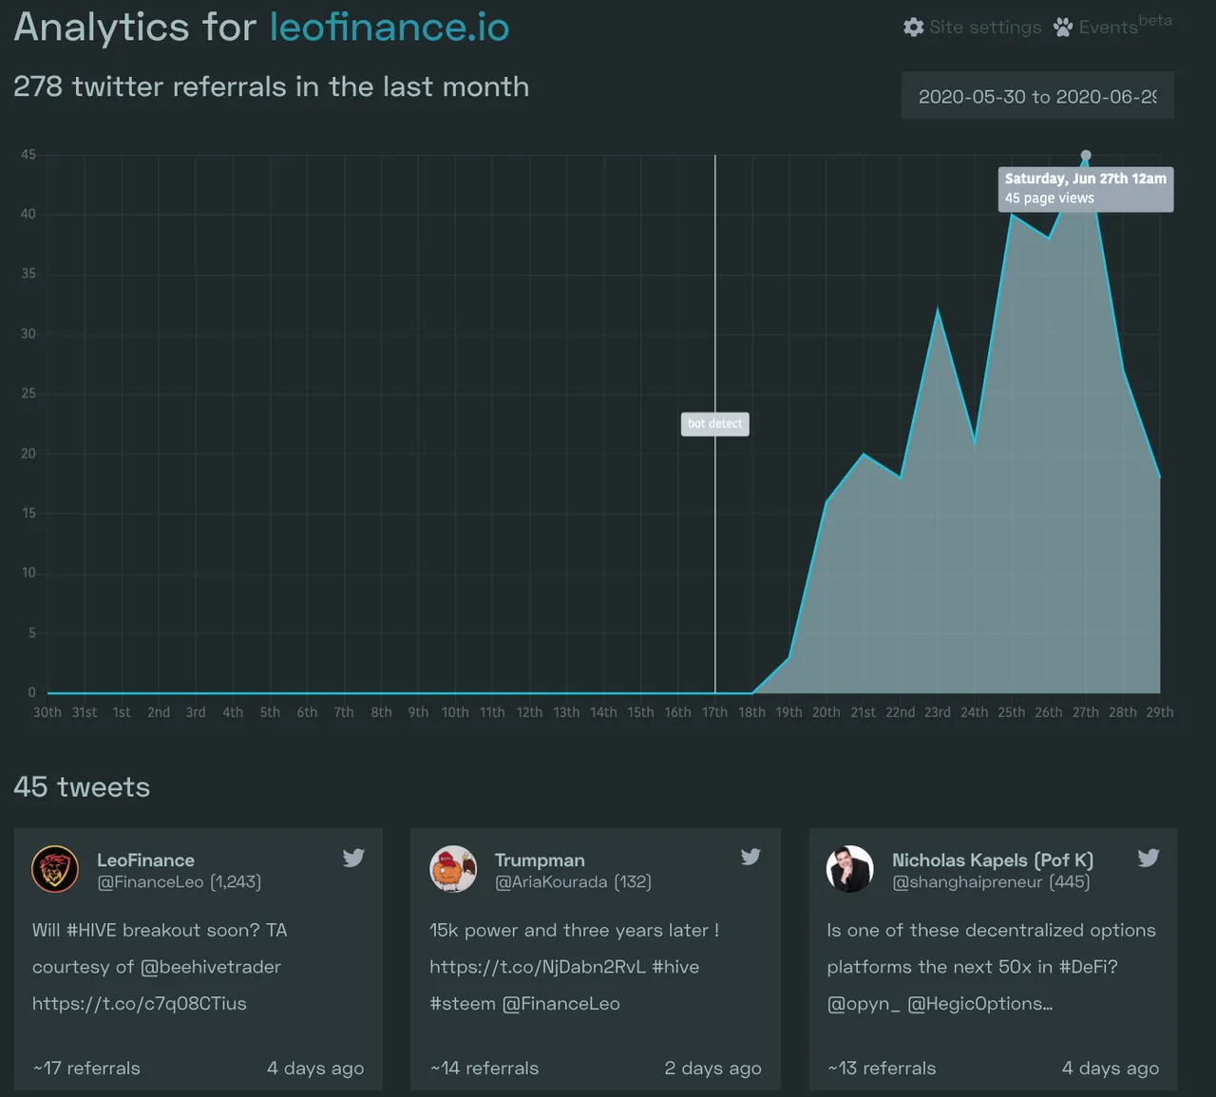Click the Trumpman profile avatar
Viewport: 1216px width, 1097px height.
point(453,869)
